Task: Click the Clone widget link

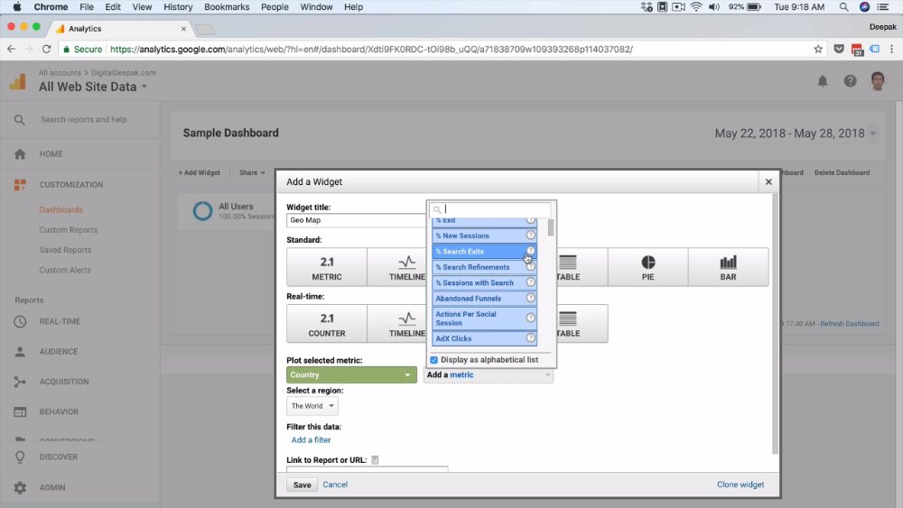Action: pyautogui.click(x=740, y=485)
